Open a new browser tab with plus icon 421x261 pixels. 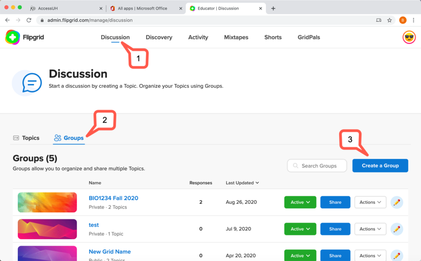coord(273,8)
